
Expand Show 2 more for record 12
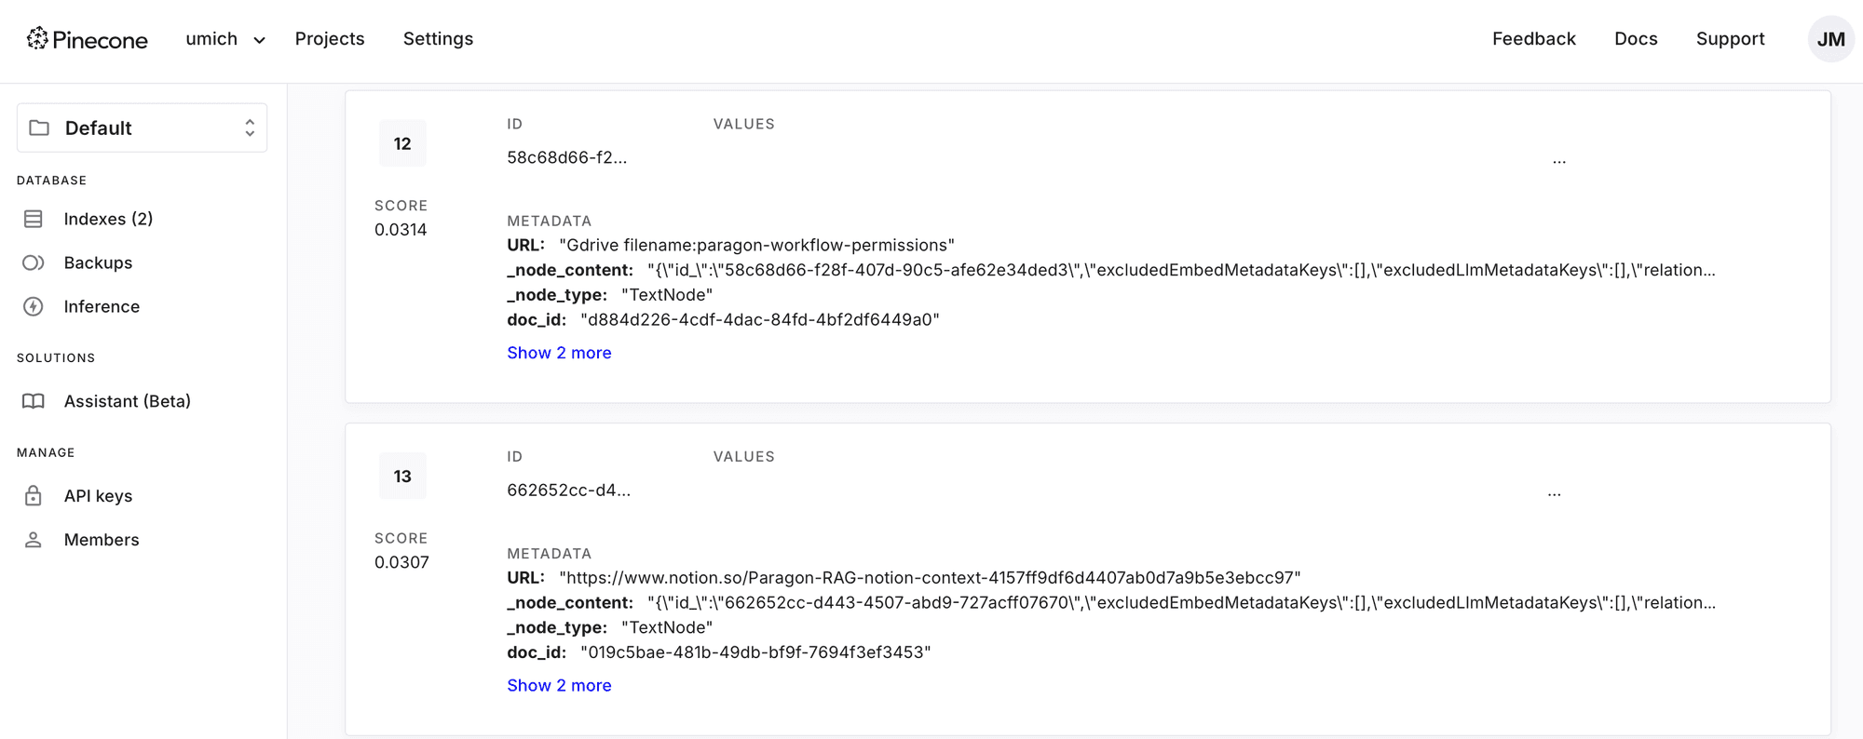tap(559, 353)
